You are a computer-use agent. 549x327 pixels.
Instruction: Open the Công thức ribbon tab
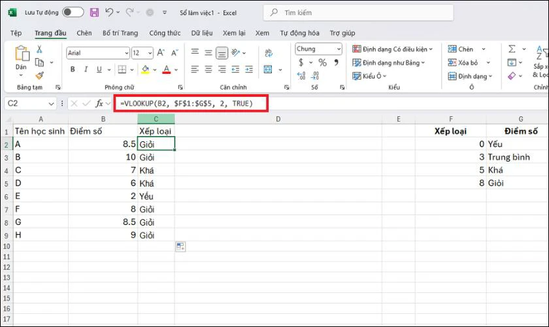click(164, 33)
